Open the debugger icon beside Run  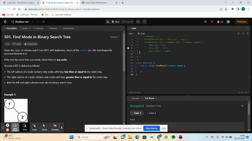click(x=107, y=22)
